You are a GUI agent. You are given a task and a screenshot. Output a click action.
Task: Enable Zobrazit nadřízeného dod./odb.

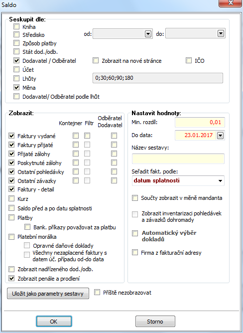point(11,269)
